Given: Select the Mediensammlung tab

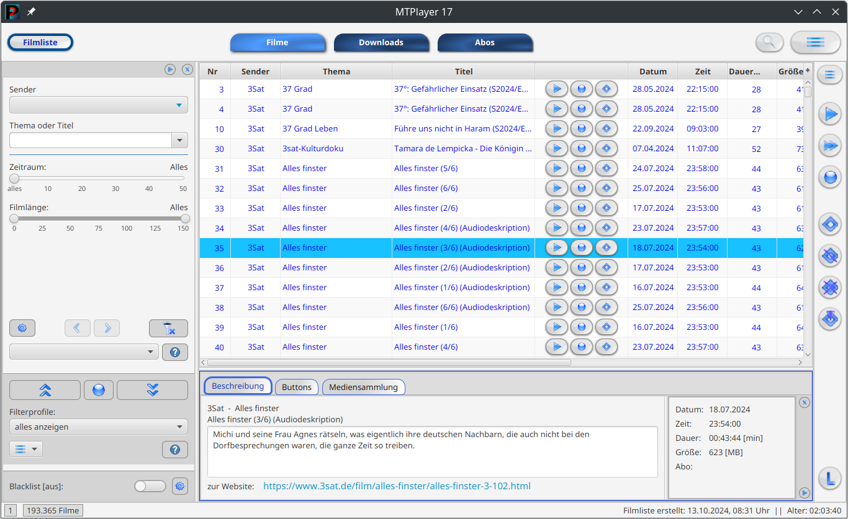Looking at the screenshot, I should click(x=363, y=387).
